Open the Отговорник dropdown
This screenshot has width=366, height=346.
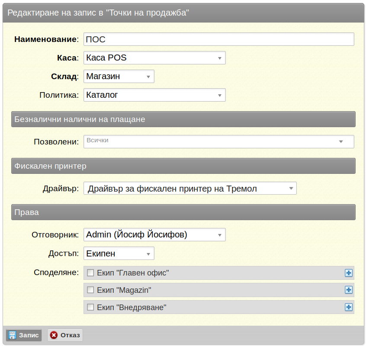pyautogui.click(x=154, y=234)
